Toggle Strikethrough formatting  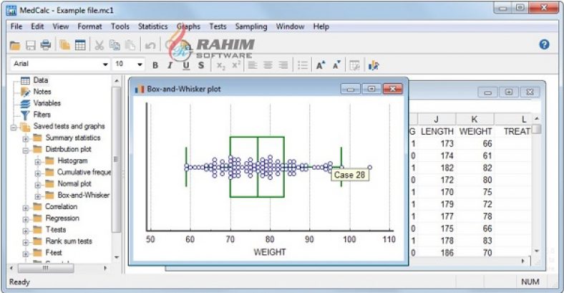point(201,65)
